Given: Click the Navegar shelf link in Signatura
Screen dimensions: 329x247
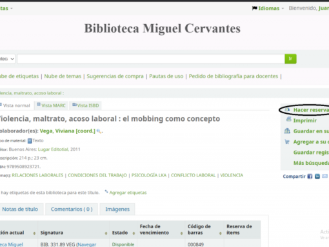Looking at the screenshot, I should (x=87, y=244).
